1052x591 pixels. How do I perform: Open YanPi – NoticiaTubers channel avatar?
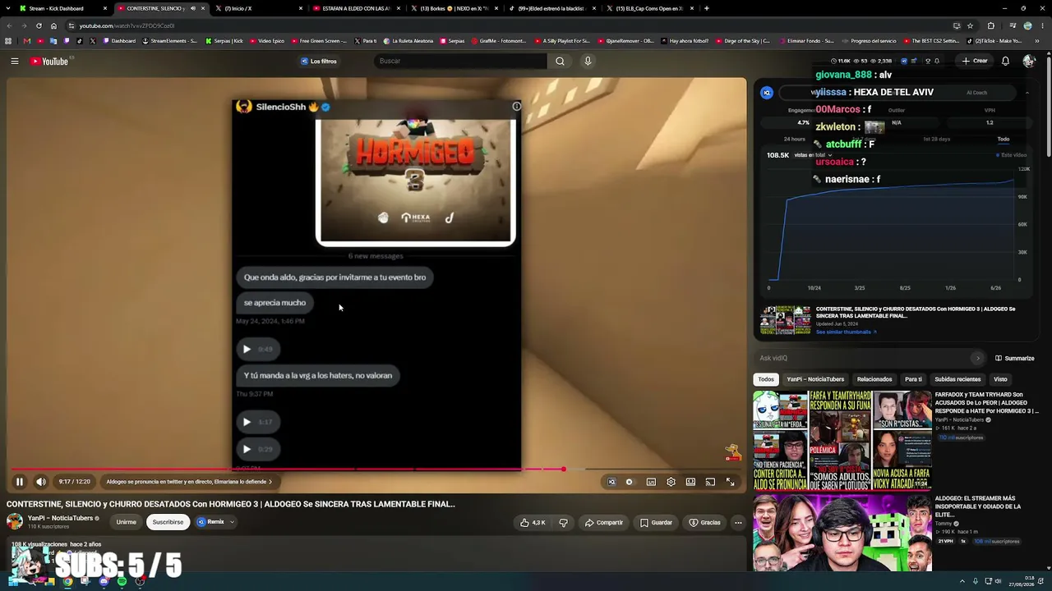coord(15,521)
